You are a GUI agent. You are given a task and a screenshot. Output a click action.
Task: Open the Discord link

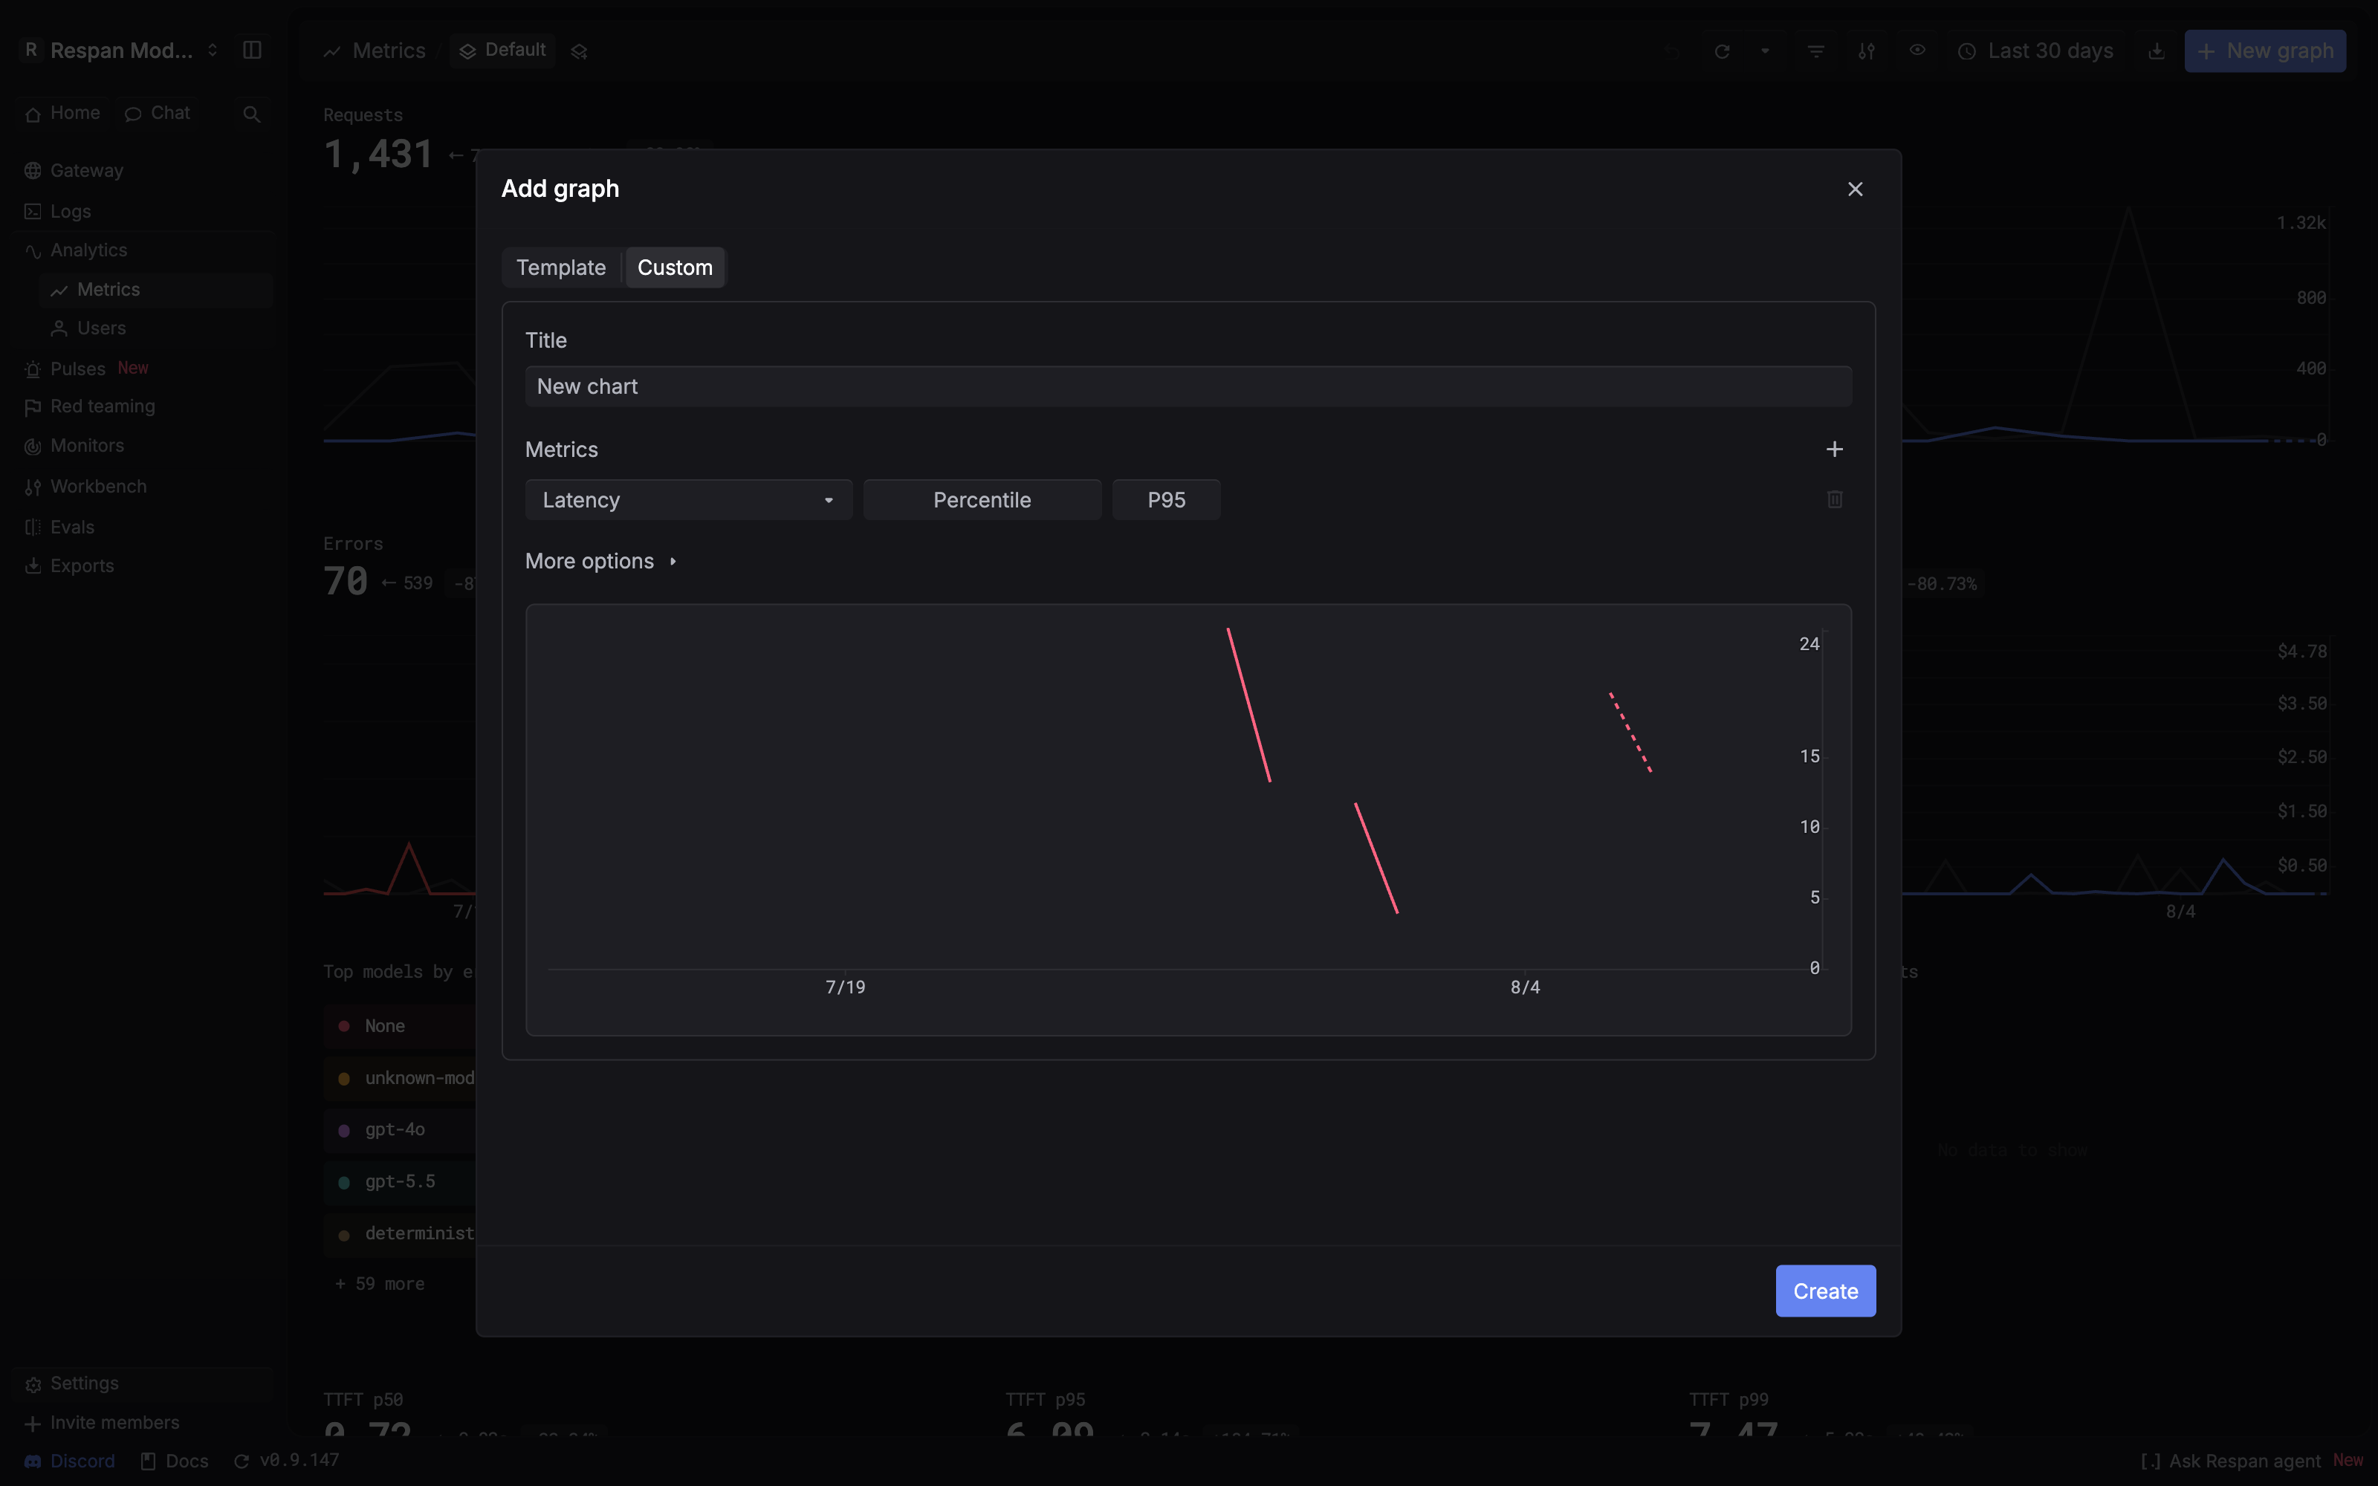coord(70,1461)
